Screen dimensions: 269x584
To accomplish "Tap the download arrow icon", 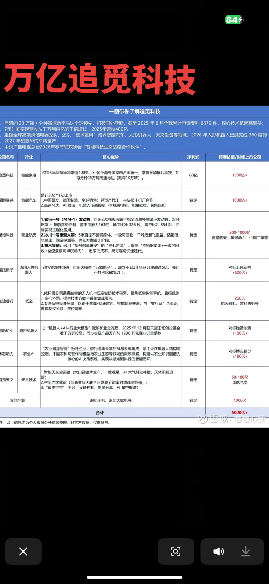I will click(246, 551).
